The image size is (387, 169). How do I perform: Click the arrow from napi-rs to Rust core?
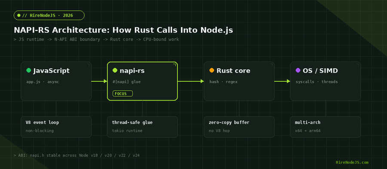191,81
